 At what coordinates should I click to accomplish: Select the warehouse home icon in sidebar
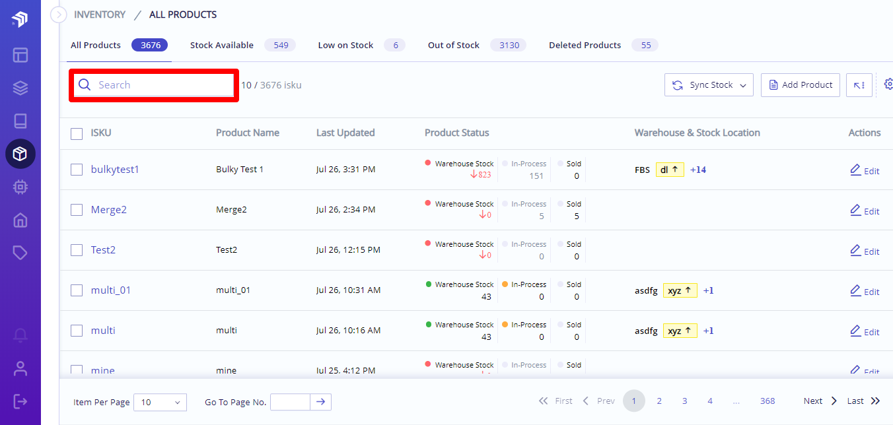[x=20, y=220]
